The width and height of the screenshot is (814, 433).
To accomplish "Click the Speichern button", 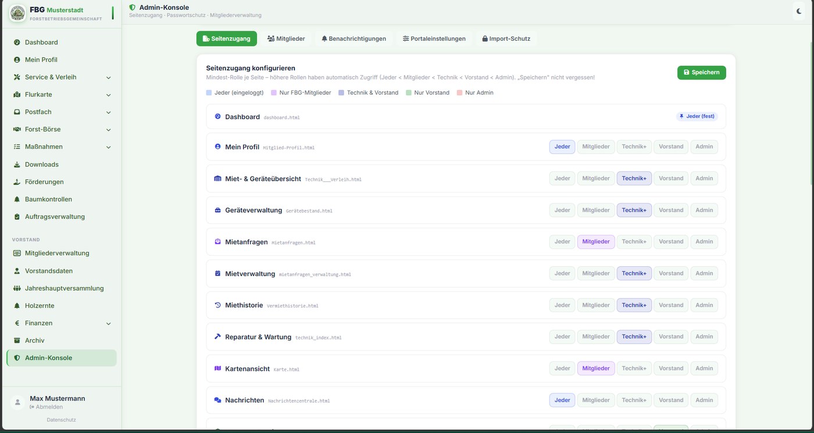I will click(701, 73).
